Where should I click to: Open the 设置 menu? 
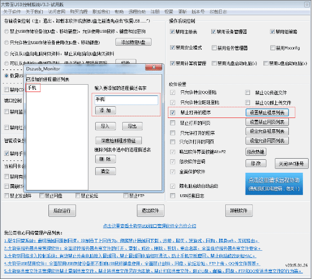tap(169, 12)
